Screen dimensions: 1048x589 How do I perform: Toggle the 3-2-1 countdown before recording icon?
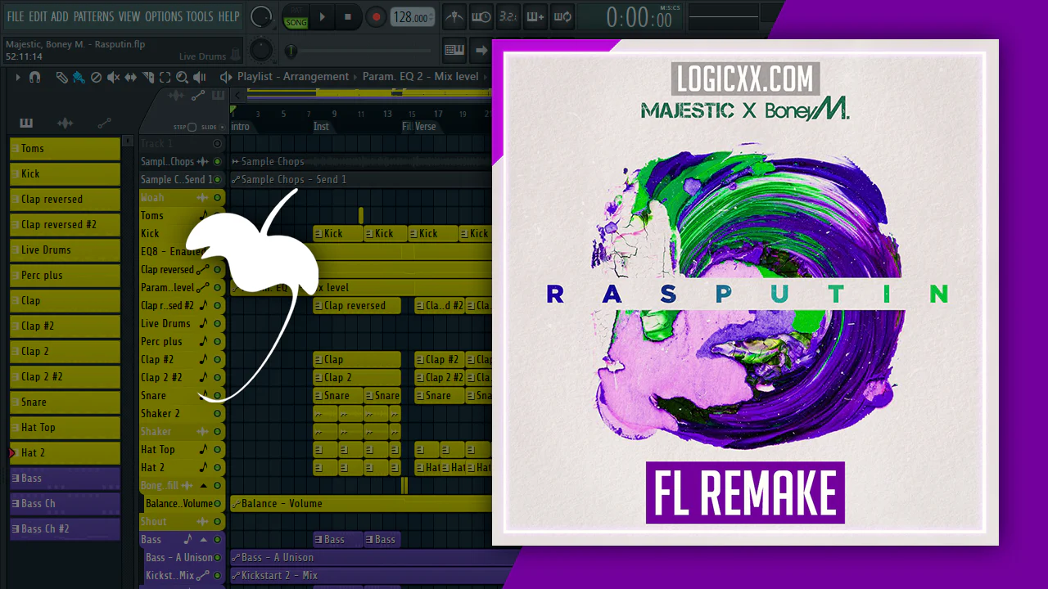point(508,16)
